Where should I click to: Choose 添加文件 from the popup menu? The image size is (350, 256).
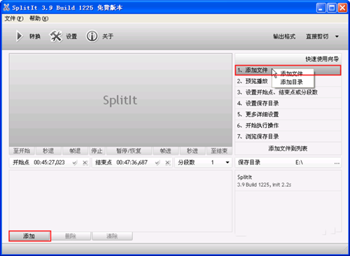click(x=291, y=73)
